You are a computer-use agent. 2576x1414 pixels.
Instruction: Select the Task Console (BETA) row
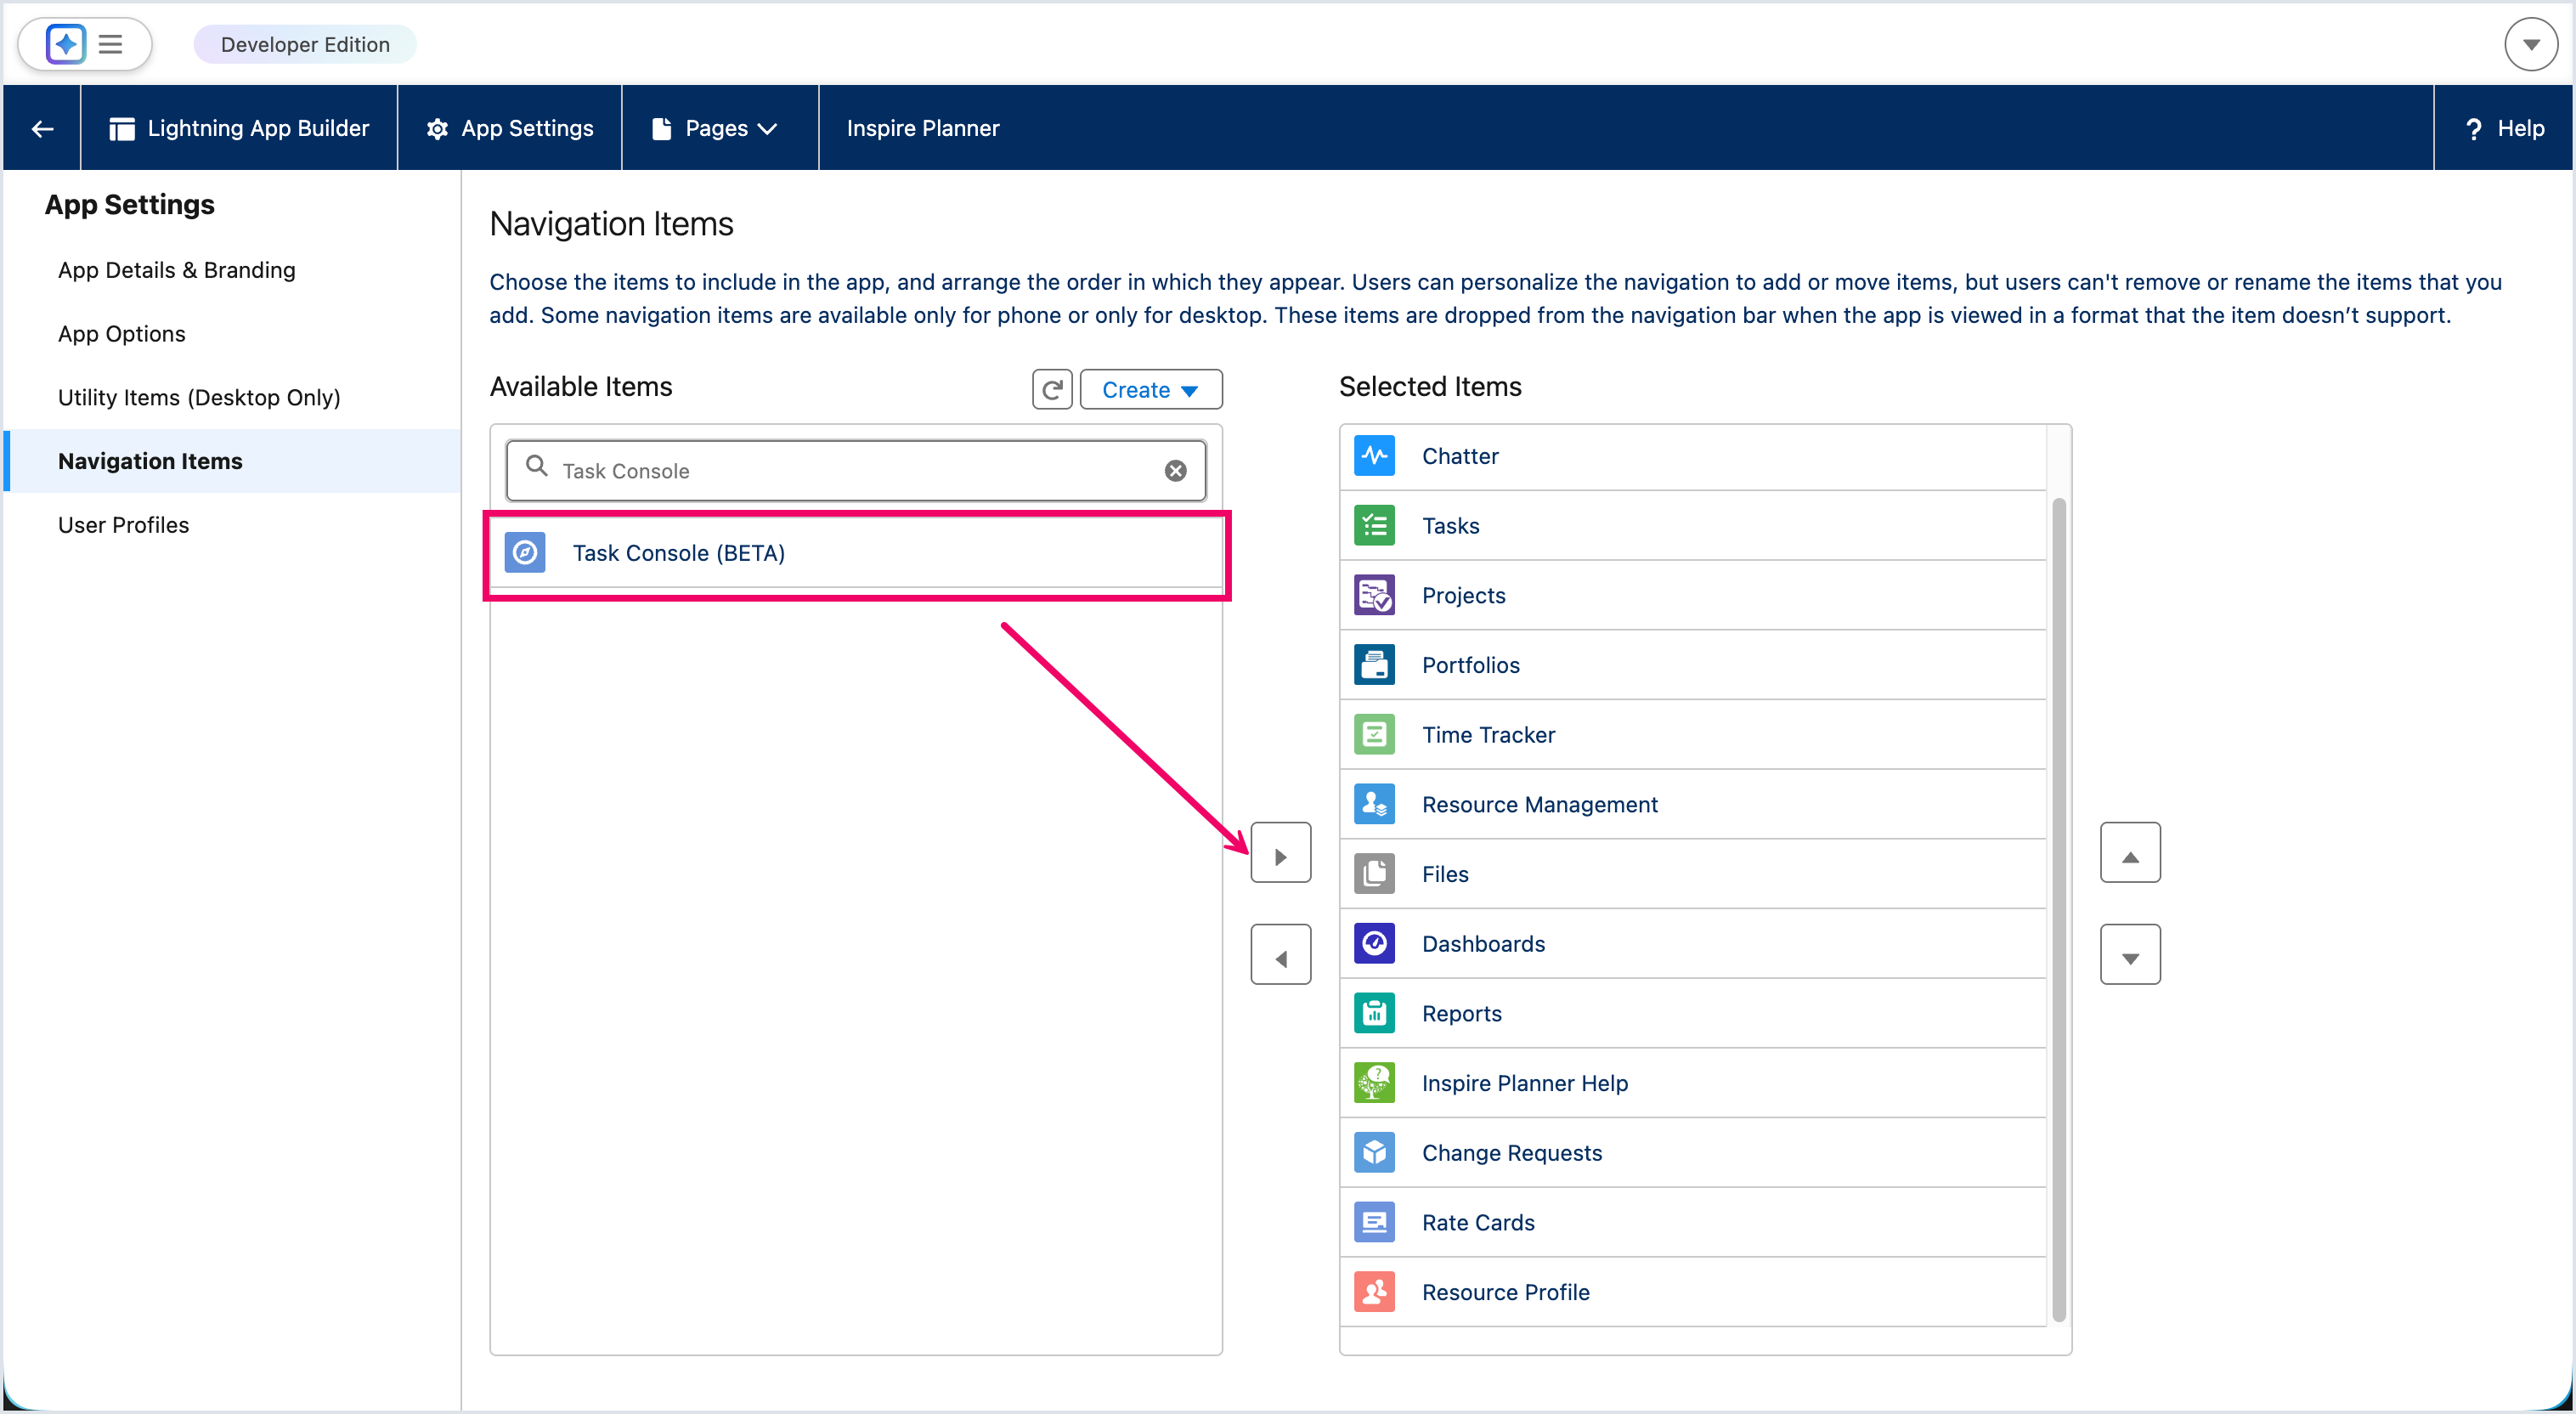click(x=856, y=553)
